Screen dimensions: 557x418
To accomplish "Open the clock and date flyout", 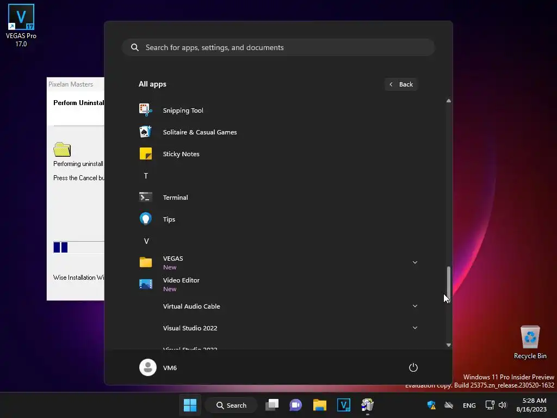I will (531, 405).
